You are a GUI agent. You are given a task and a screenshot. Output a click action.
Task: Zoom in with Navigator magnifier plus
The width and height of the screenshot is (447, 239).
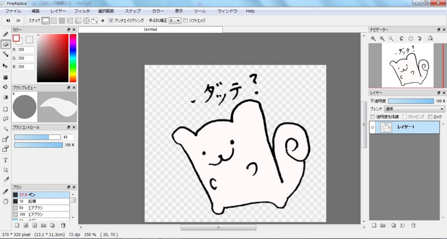(373, 38)
